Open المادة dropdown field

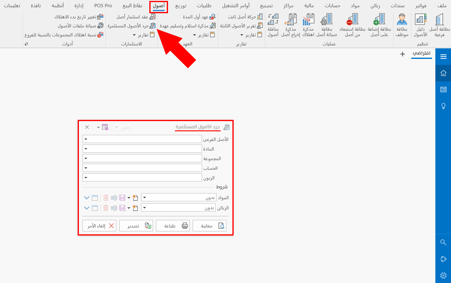[142, 149]
